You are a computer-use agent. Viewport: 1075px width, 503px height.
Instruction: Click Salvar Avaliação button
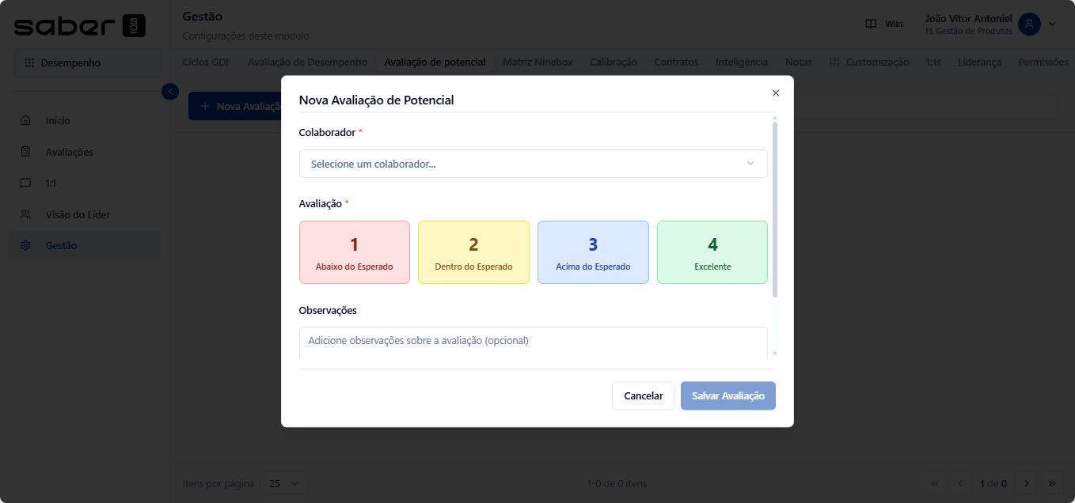727,396
